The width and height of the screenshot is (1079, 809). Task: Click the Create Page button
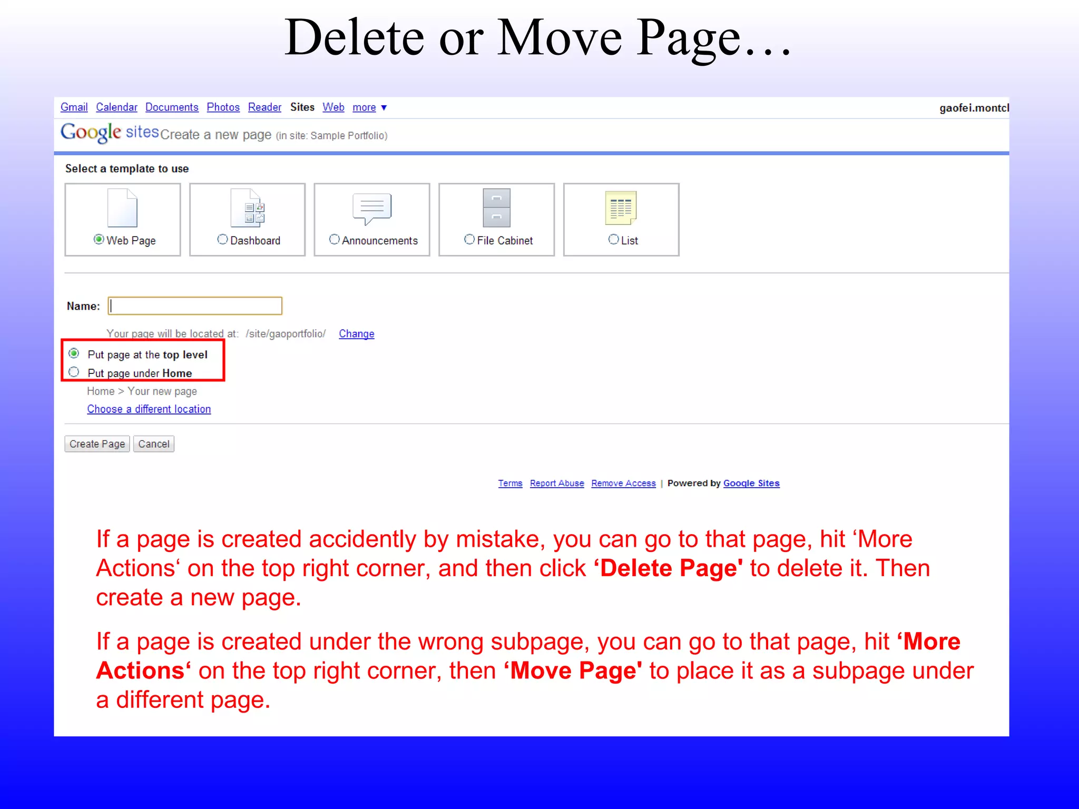[x=97, y=444]
